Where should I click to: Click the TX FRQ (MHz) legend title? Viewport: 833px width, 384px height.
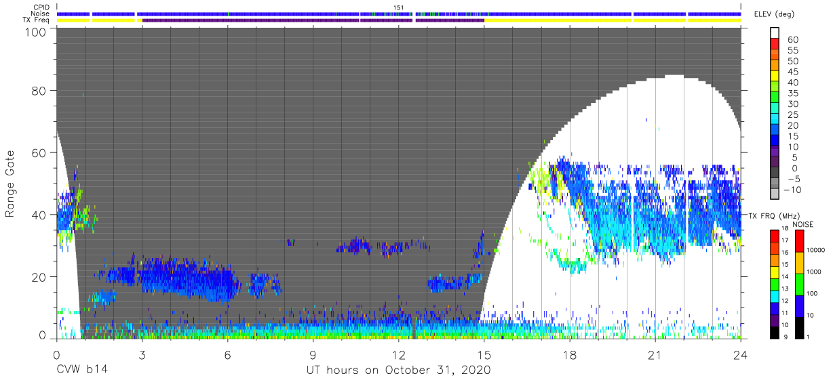775,216
